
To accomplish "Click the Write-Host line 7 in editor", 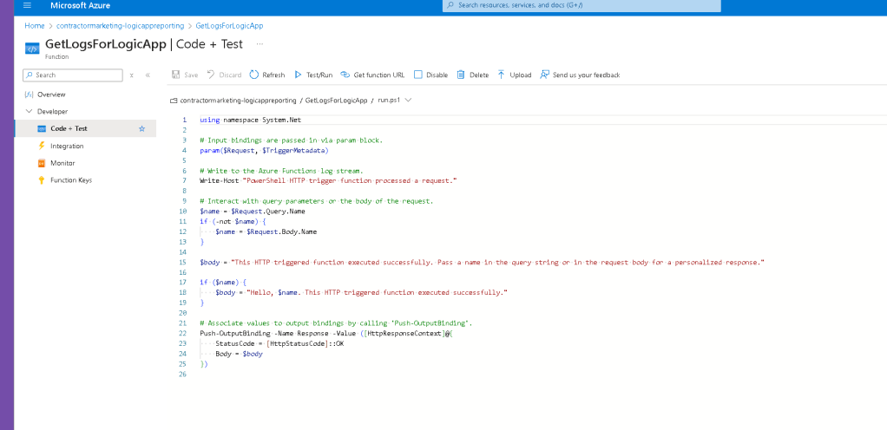I will click(328, 180).
